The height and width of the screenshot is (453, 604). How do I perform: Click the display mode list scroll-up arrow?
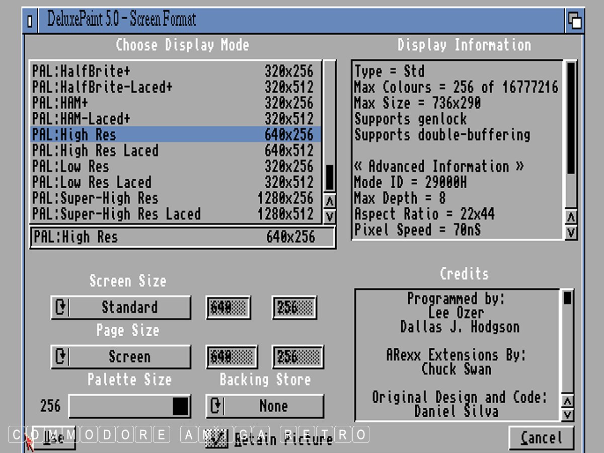tap(330, 201)
